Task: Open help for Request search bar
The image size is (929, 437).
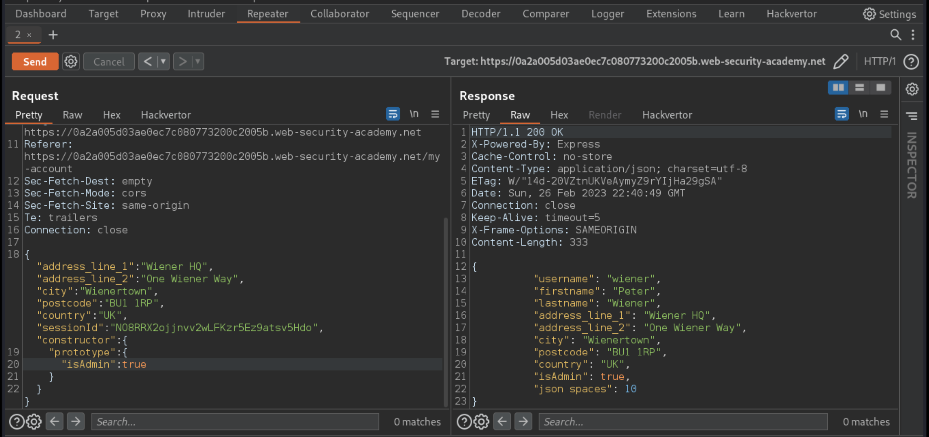Action: (x=17, y=421)
